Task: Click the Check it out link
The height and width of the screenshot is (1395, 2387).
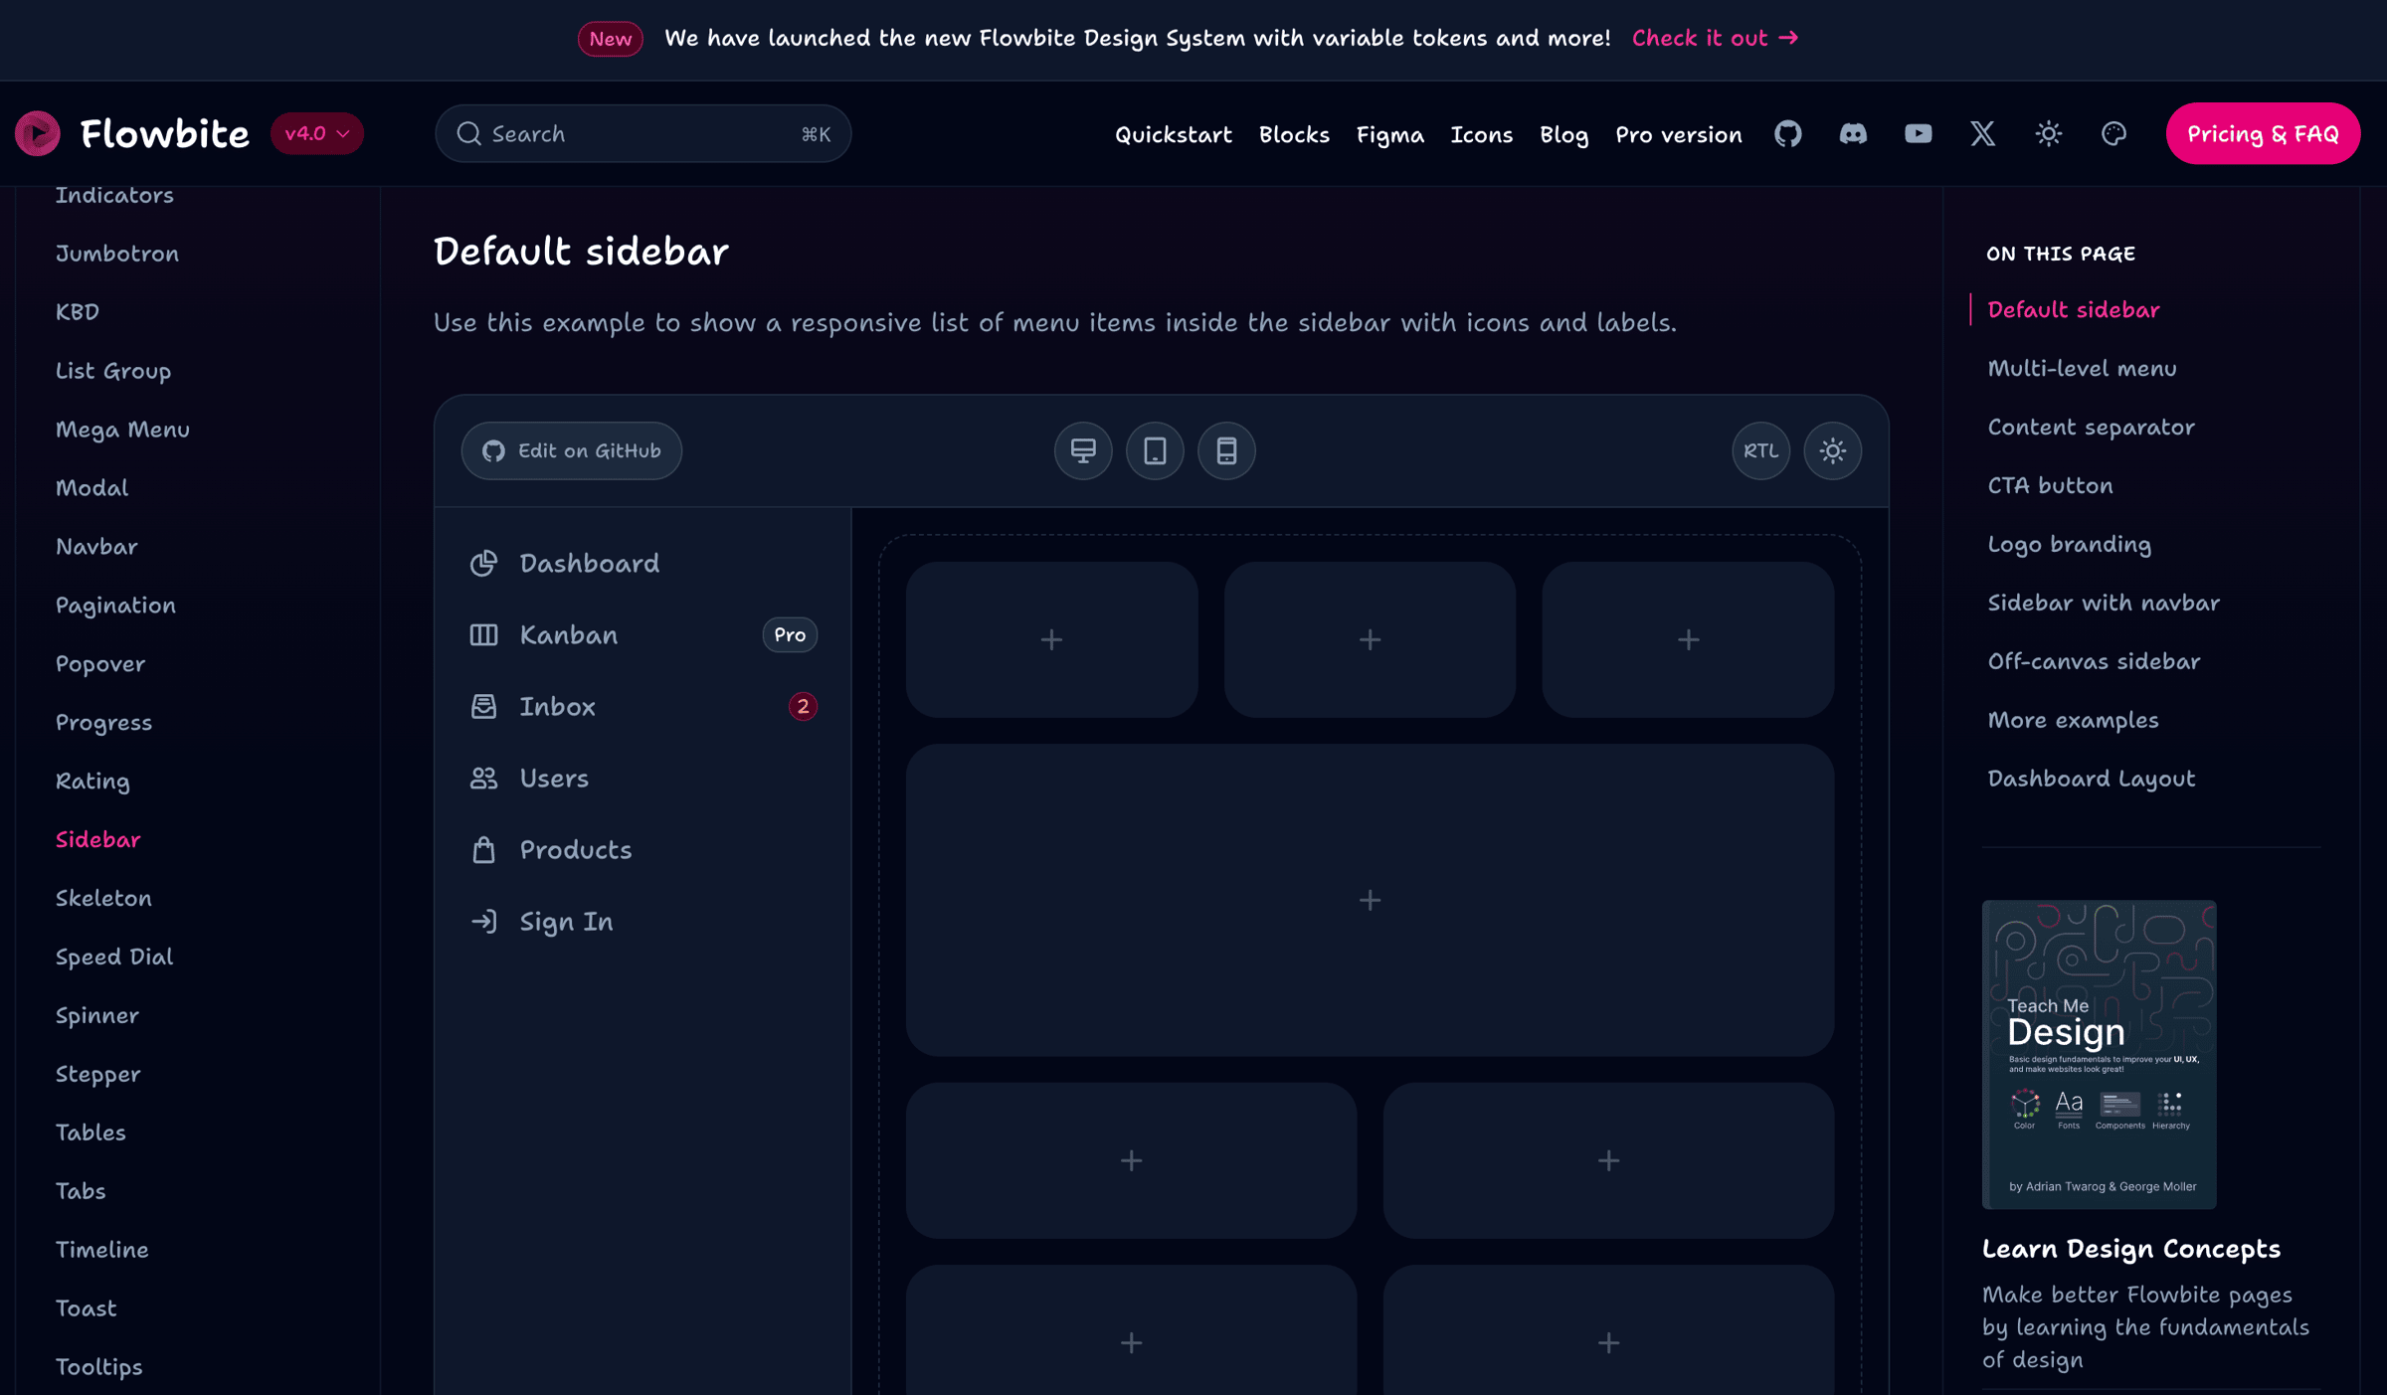Action: (1715, 38)
